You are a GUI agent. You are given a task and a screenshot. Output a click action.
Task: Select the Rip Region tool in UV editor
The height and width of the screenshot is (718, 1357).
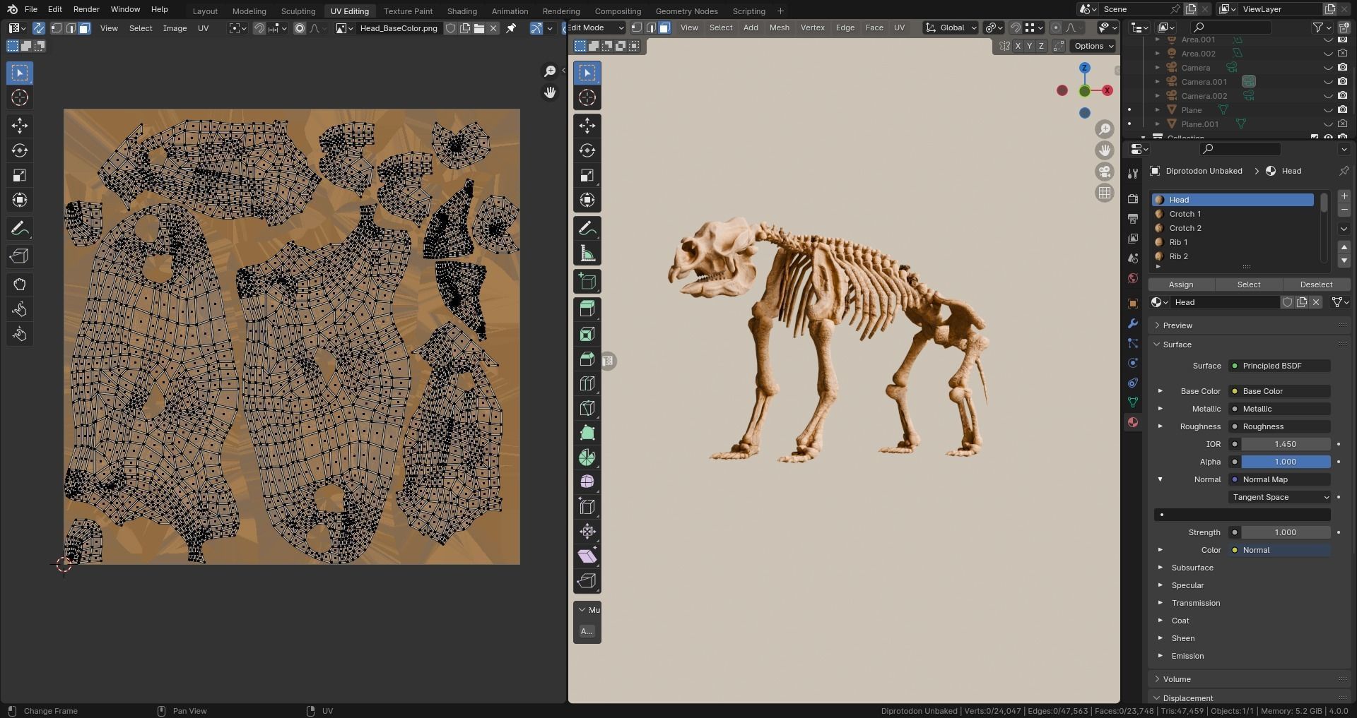(x=20, y=256)
